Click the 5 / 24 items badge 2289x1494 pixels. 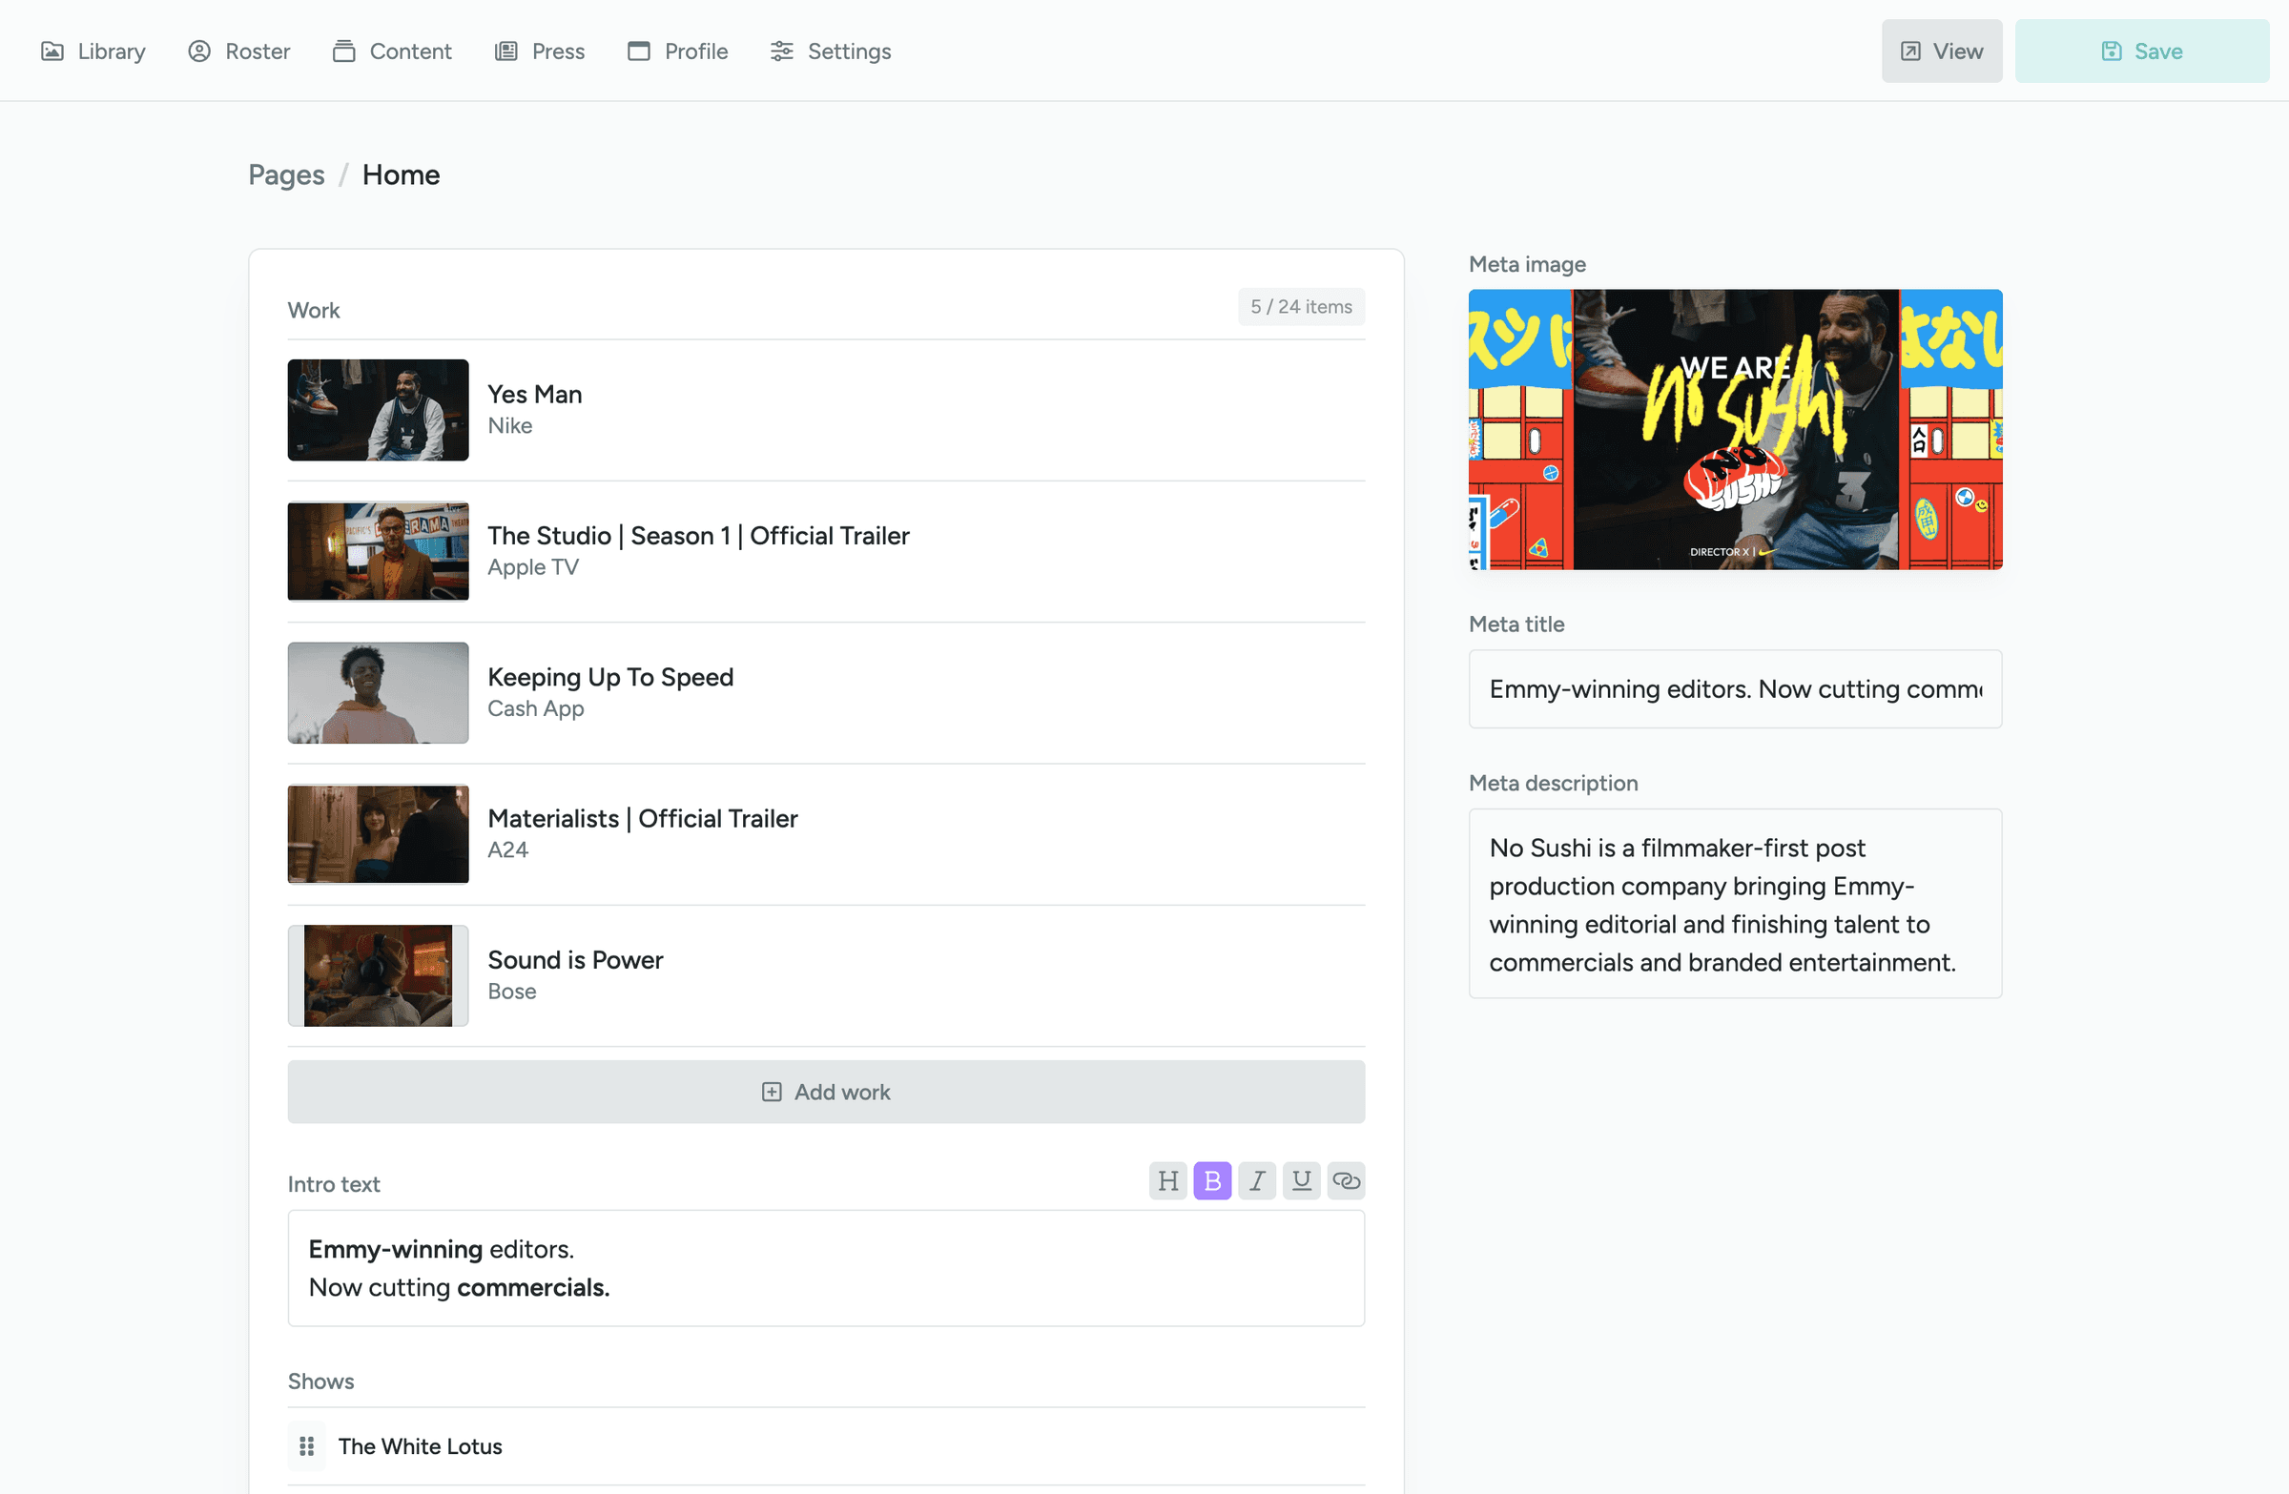point(1301,307)
